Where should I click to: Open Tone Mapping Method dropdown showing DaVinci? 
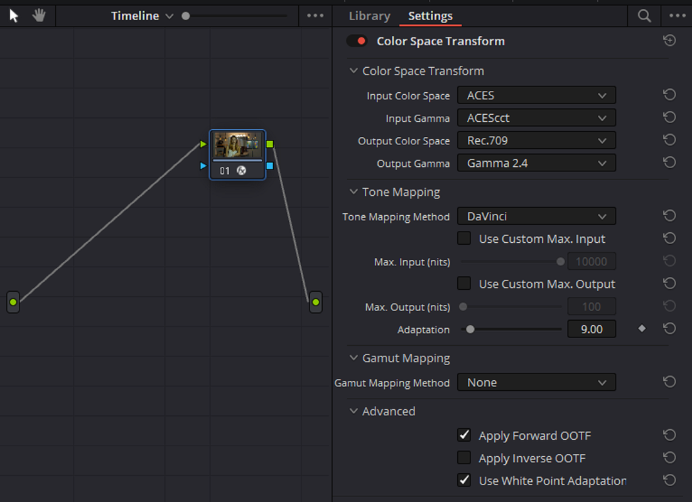(536, 216)
